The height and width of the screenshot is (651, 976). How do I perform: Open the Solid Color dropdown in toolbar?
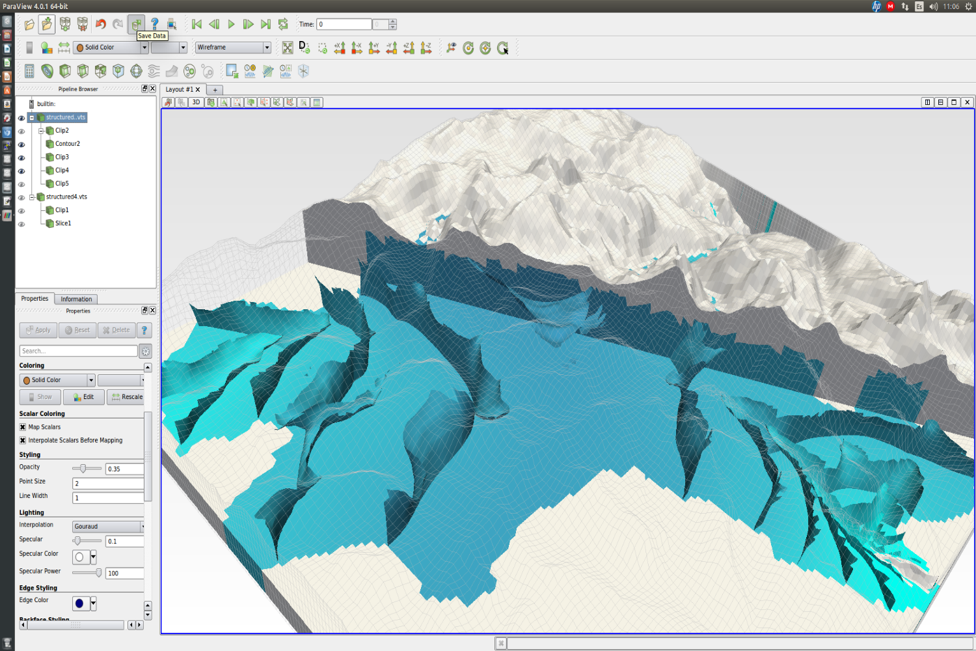111,48
